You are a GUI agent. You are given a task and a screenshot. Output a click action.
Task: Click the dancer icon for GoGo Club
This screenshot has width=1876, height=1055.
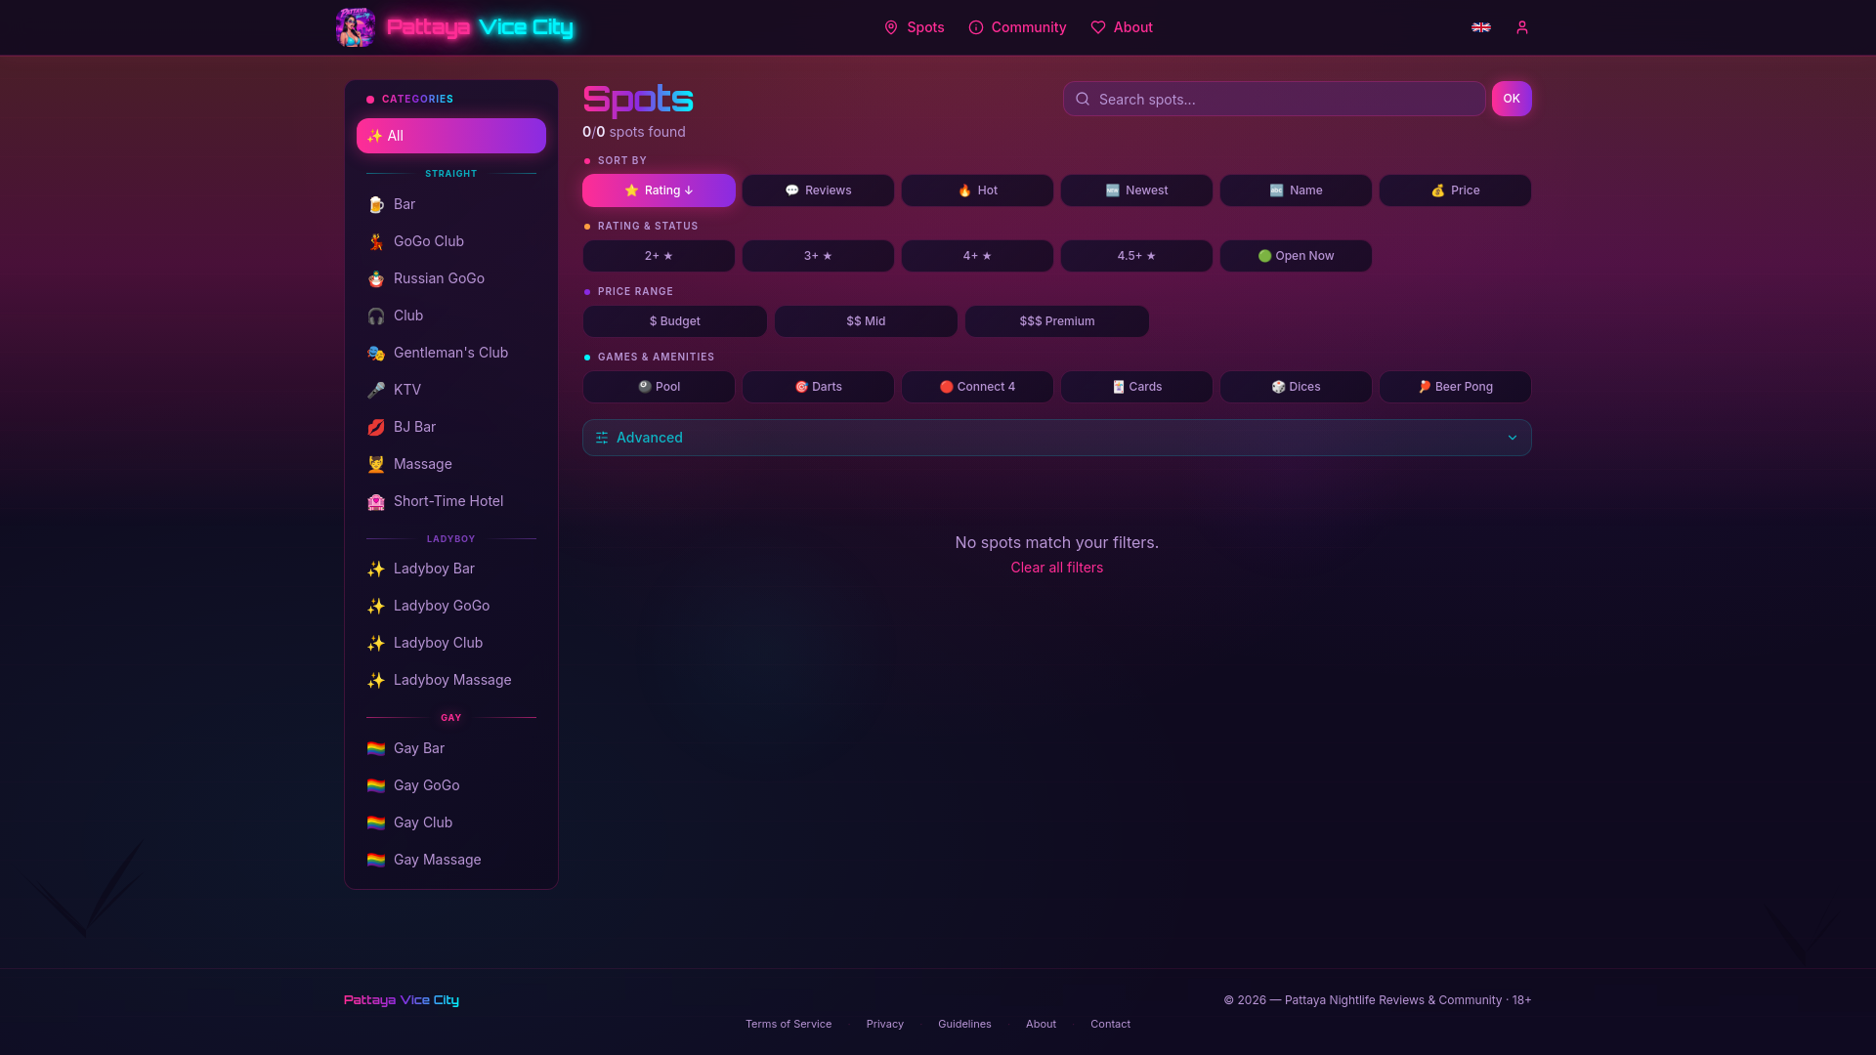pos(376,241)
